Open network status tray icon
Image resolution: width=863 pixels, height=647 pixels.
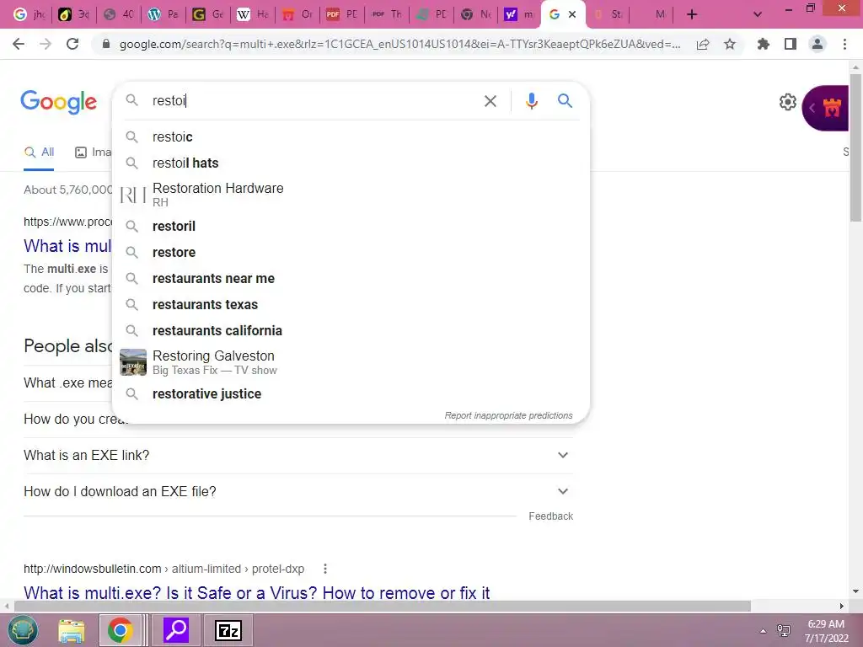[x=783, y=630]
